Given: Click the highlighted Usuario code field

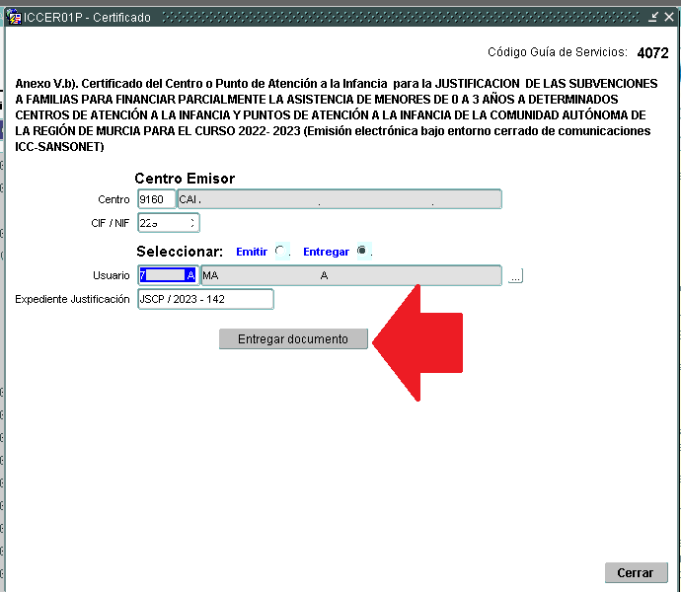Looking at the screenshot, I should click(x=167, y=275).
